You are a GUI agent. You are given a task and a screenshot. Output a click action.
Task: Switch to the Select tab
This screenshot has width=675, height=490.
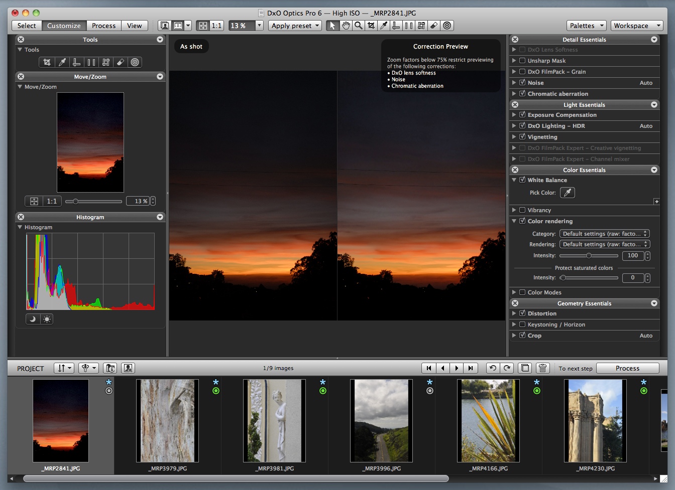coord(27,26)
